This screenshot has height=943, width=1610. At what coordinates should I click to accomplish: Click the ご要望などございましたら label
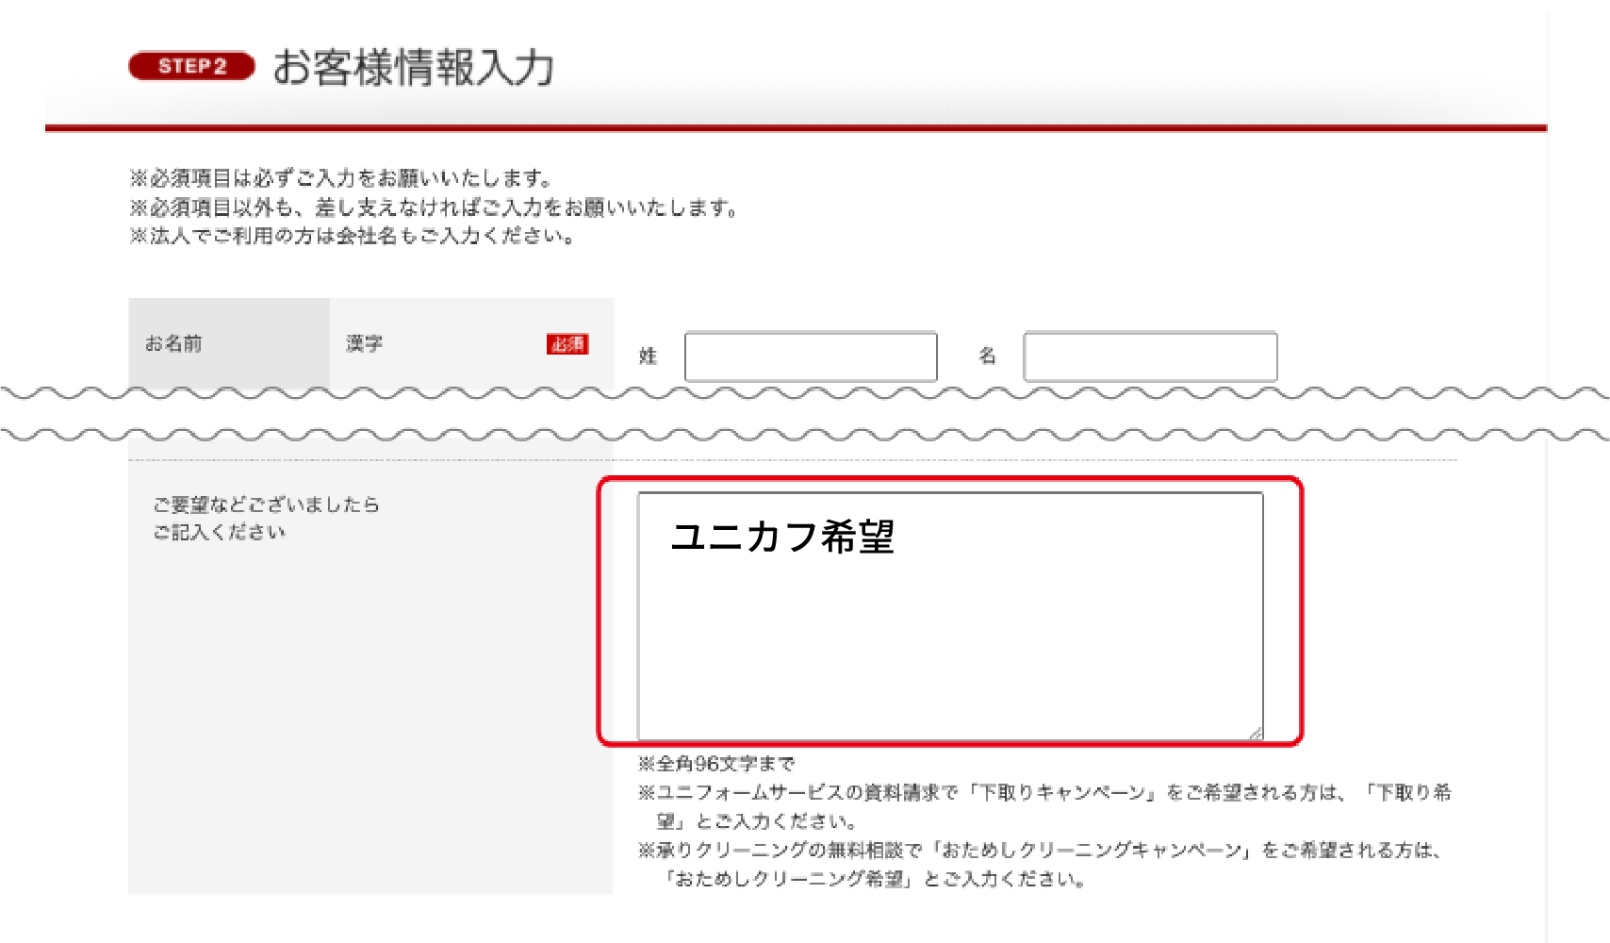tap(267, 505)
